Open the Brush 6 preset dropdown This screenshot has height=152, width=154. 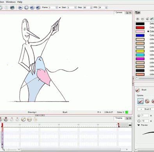146,109
